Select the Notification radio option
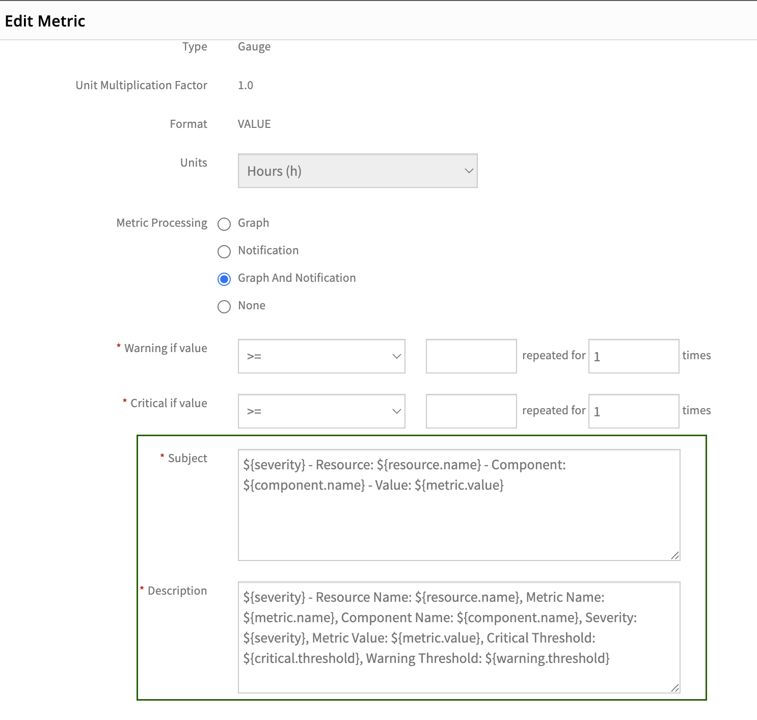Screen dimensions: 757x720 [224, 252]
